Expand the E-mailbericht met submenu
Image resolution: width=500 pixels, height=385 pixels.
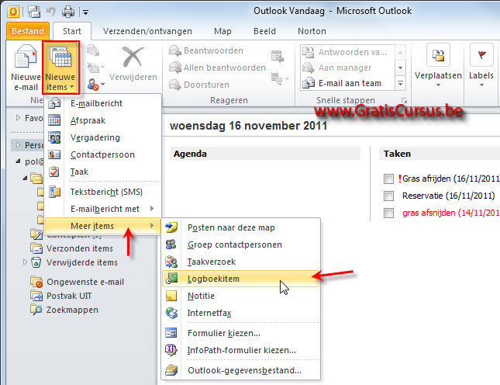point(102,209)
